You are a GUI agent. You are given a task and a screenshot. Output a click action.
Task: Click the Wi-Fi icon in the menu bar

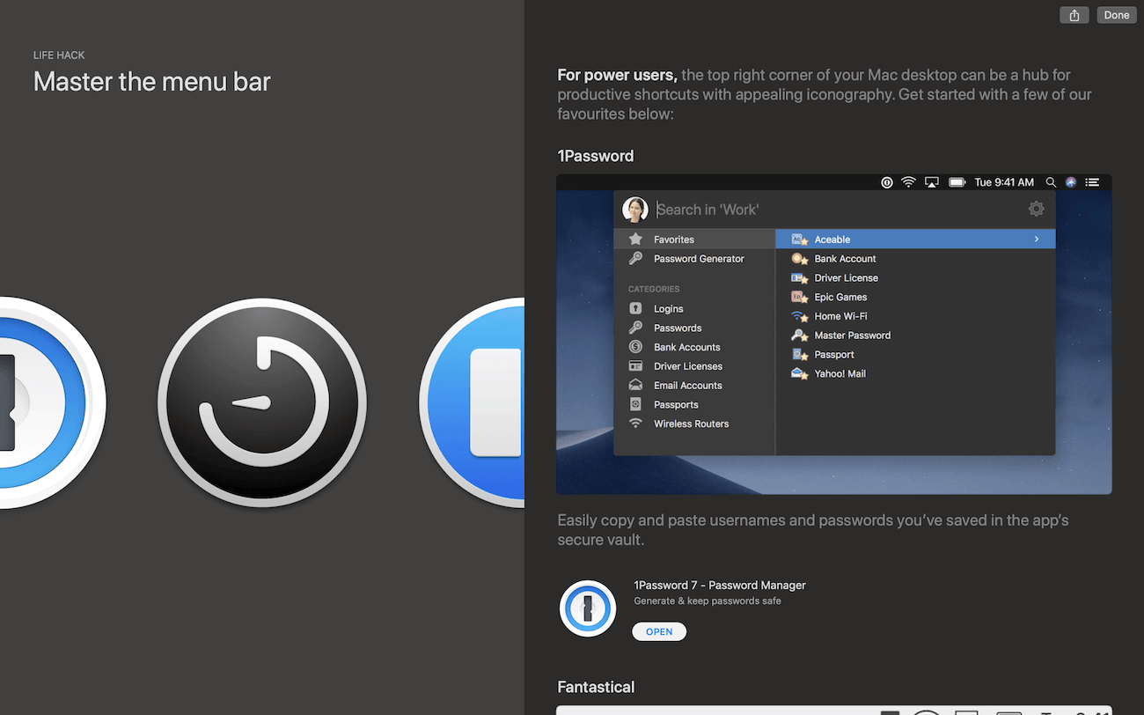coord(908,182)
